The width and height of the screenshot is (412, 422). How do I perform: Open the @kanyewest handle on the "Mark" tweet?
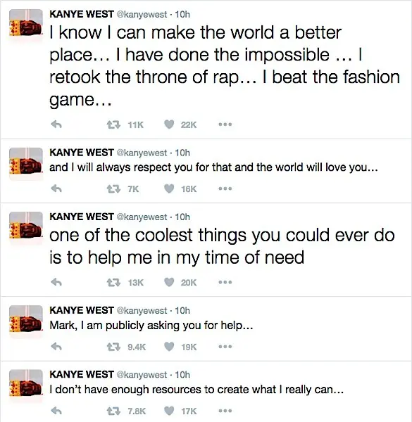coord(142,311)
